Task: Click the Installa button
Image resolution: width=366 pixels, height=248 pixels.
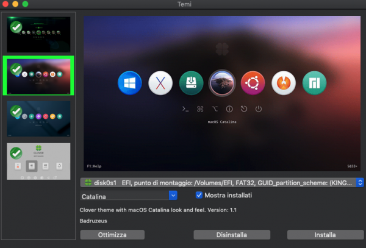Action: [x=325, y=235]
